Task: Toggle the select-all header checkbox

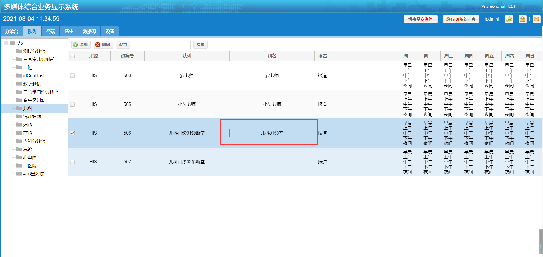Action: 72,56
